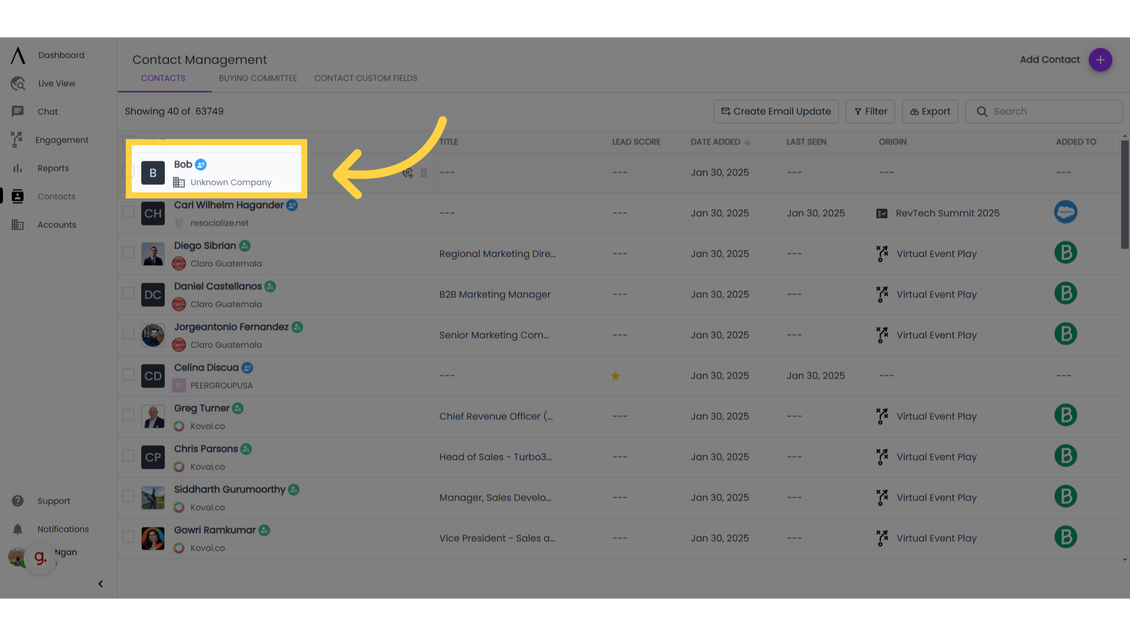Switch to the Buying Committee tab

258,78
